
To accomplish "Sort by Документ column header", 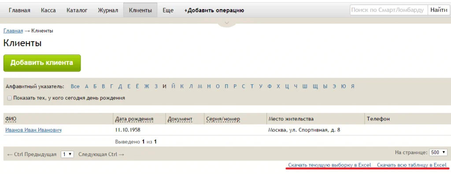I will pyautogui.click(x=180, y=119).
